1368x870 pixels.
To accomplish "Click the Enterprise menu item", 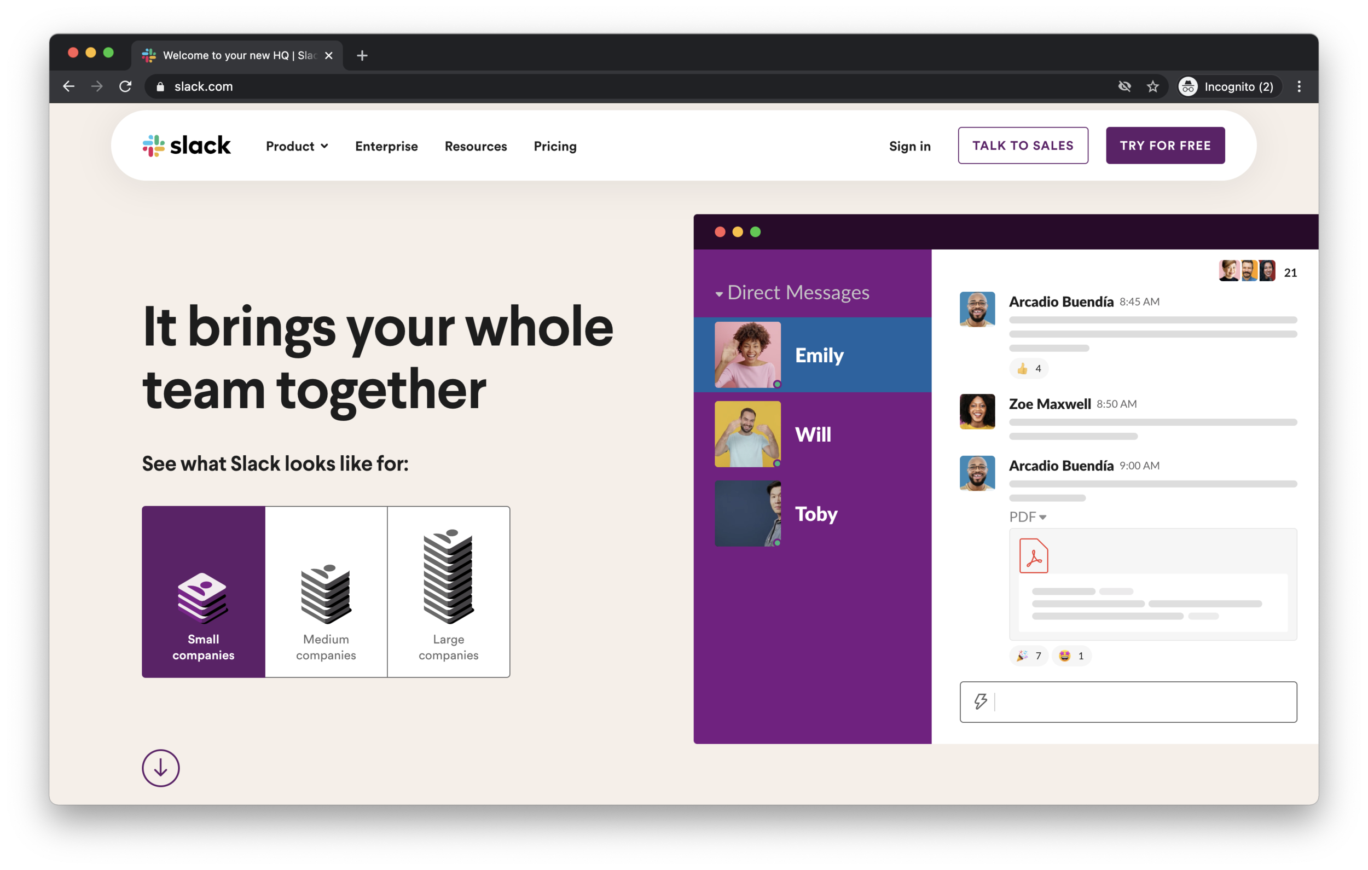I will (387, 147).
